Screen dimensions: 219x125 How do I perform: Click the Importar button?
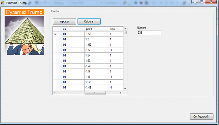64,21
